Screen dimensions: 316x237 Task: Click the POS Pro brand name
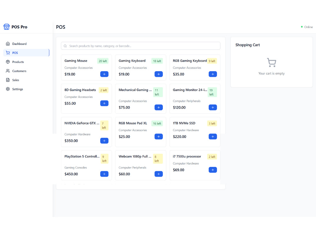19,27
